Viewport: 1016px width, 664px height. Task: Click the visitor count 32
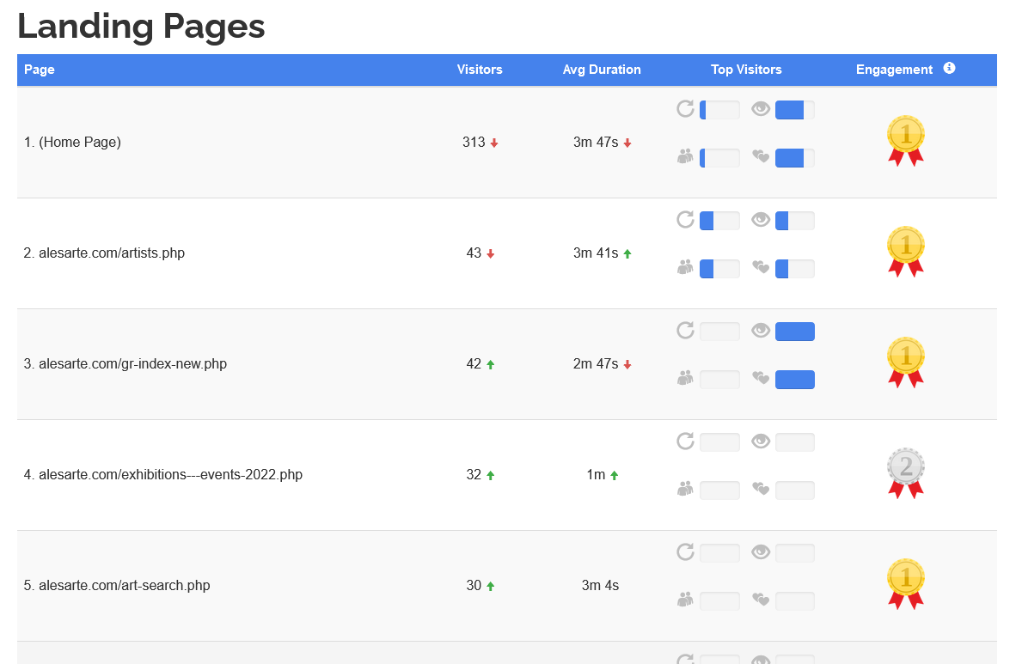[x=474, y=474]
